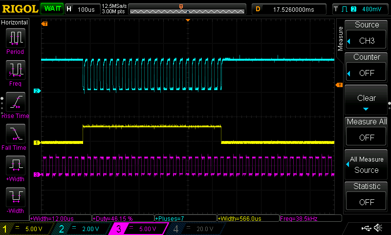
Task: Click the channel 2 ground marker
Action: coord(37,91)
